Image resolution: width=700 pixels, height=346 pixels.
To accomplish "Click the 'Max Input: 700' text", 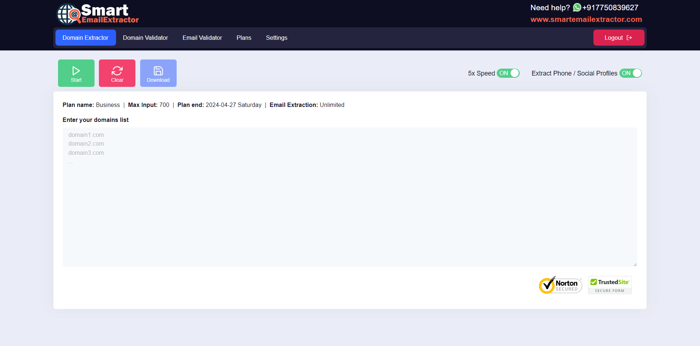I will pyautogui.click(x=149, y=105).
